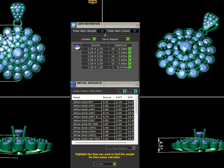
Task: Toggle the User library switch
Action: coord(135,91)
